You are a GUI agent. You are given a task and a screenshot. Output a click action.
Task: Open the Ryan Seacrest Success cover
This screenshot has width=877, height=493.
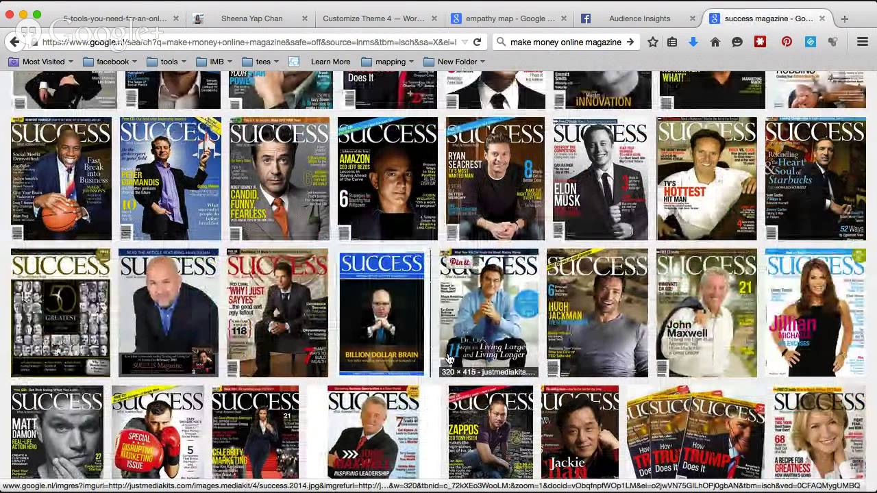coord(495,179)
